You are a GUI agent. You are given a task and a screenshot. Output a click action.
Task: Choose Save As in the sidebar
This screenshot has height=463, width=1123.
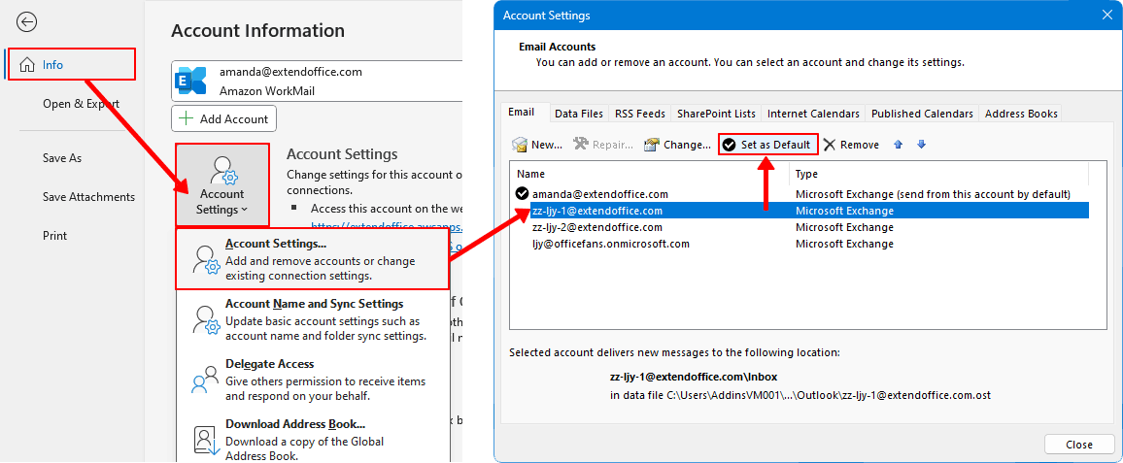[x=62, y=158]
